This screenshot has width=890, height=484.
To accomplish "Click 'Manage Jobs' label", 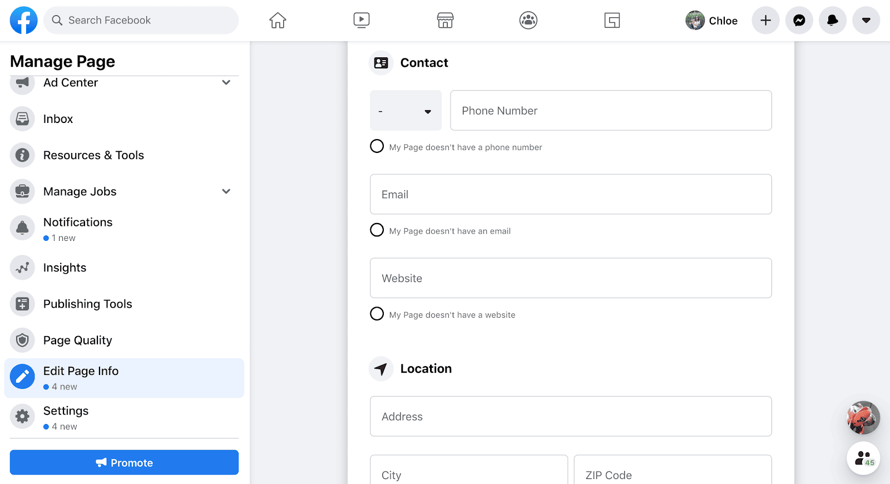I will (80, 191).
